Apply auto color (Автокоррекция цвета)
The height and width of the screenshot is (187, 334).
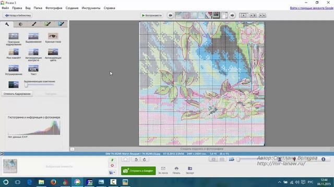point(53,55)
